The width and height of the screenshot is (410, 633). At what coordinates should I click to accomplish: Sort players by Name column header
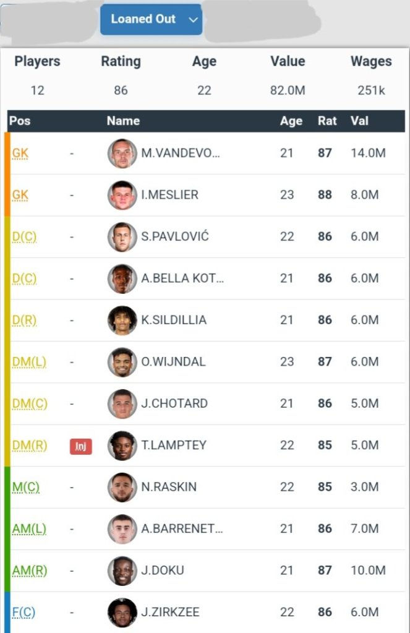pos(123,121)
